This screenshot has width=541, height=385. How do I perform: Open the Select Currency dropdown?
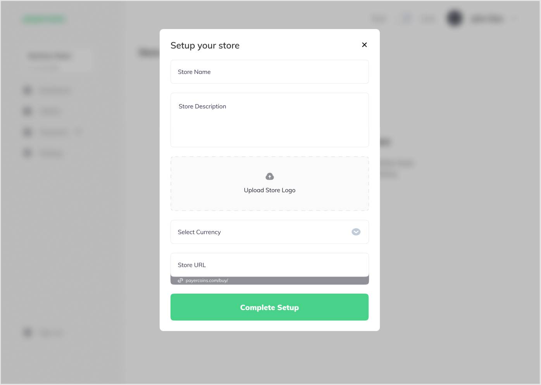[269, 232]
